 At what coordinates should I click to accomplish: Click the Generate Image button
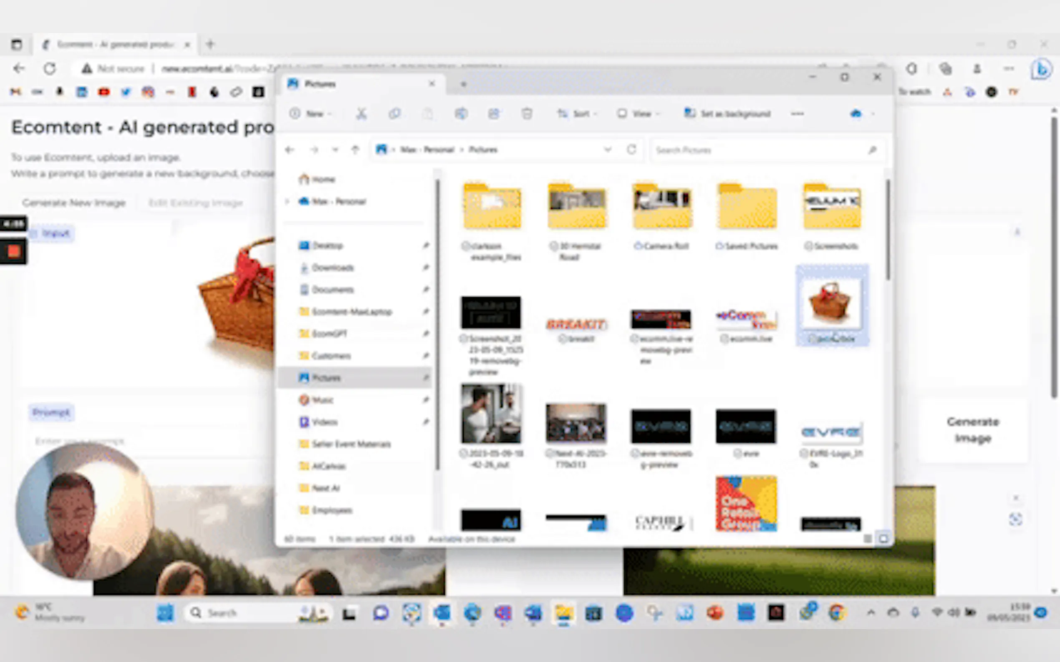pos(973,429)
